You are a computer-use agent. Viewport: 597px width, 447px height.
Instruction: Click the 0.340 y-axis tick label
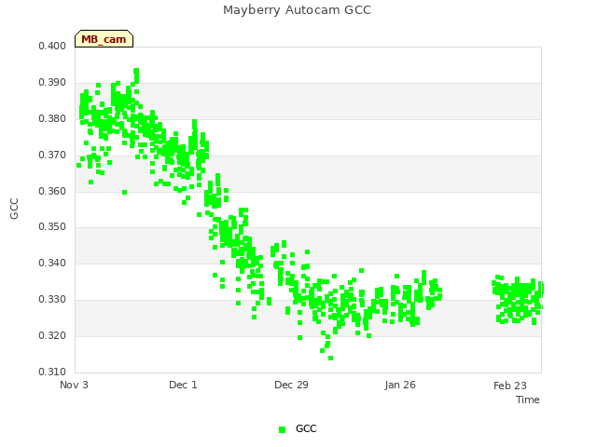(x=52, y=263)
